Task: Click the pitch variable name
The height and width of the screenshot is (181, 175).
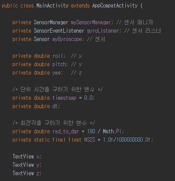Action: (59, 64)
